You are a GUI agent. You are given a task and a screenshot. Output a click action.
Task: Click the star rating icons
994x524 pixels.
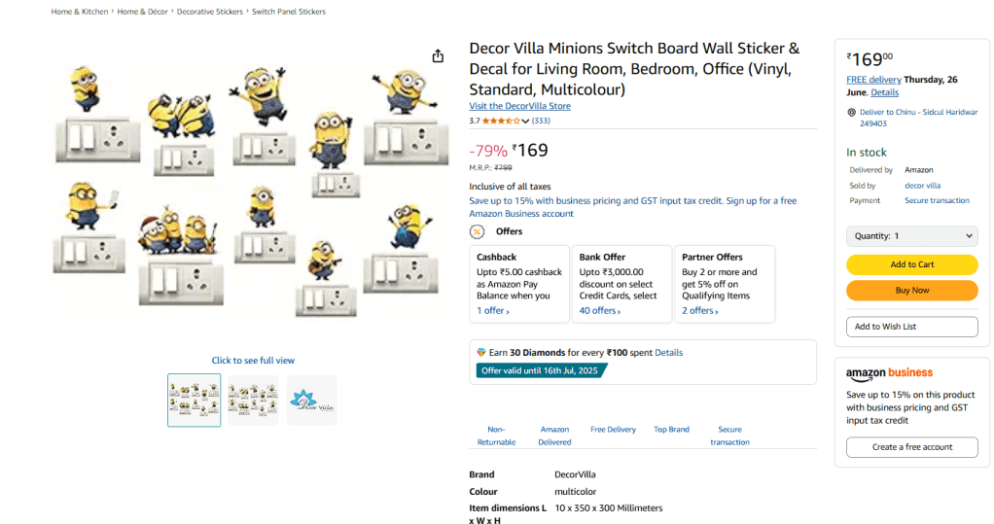(501, 121)
